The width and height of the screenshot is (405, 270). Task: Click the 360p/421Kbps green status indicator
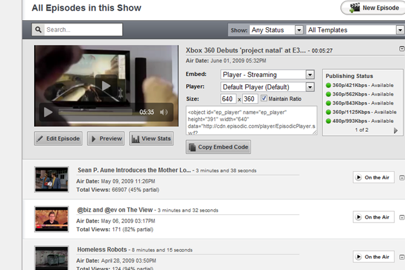point(328,86)
